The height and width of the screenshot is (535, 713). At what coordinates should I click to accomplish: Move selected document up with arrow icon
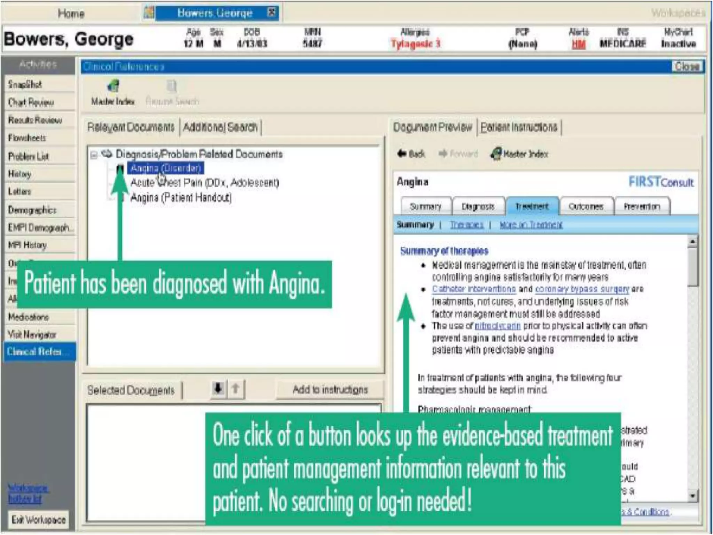click(236, 388)
